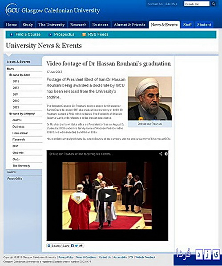Open the FOI footer link
Image resolution: width=222 pixels, height=266 pixels.
pos(131,257)
